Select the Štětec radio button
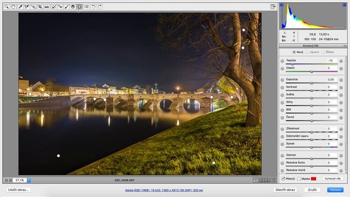Viewport: 350px width, 197px height. (323, 52)
